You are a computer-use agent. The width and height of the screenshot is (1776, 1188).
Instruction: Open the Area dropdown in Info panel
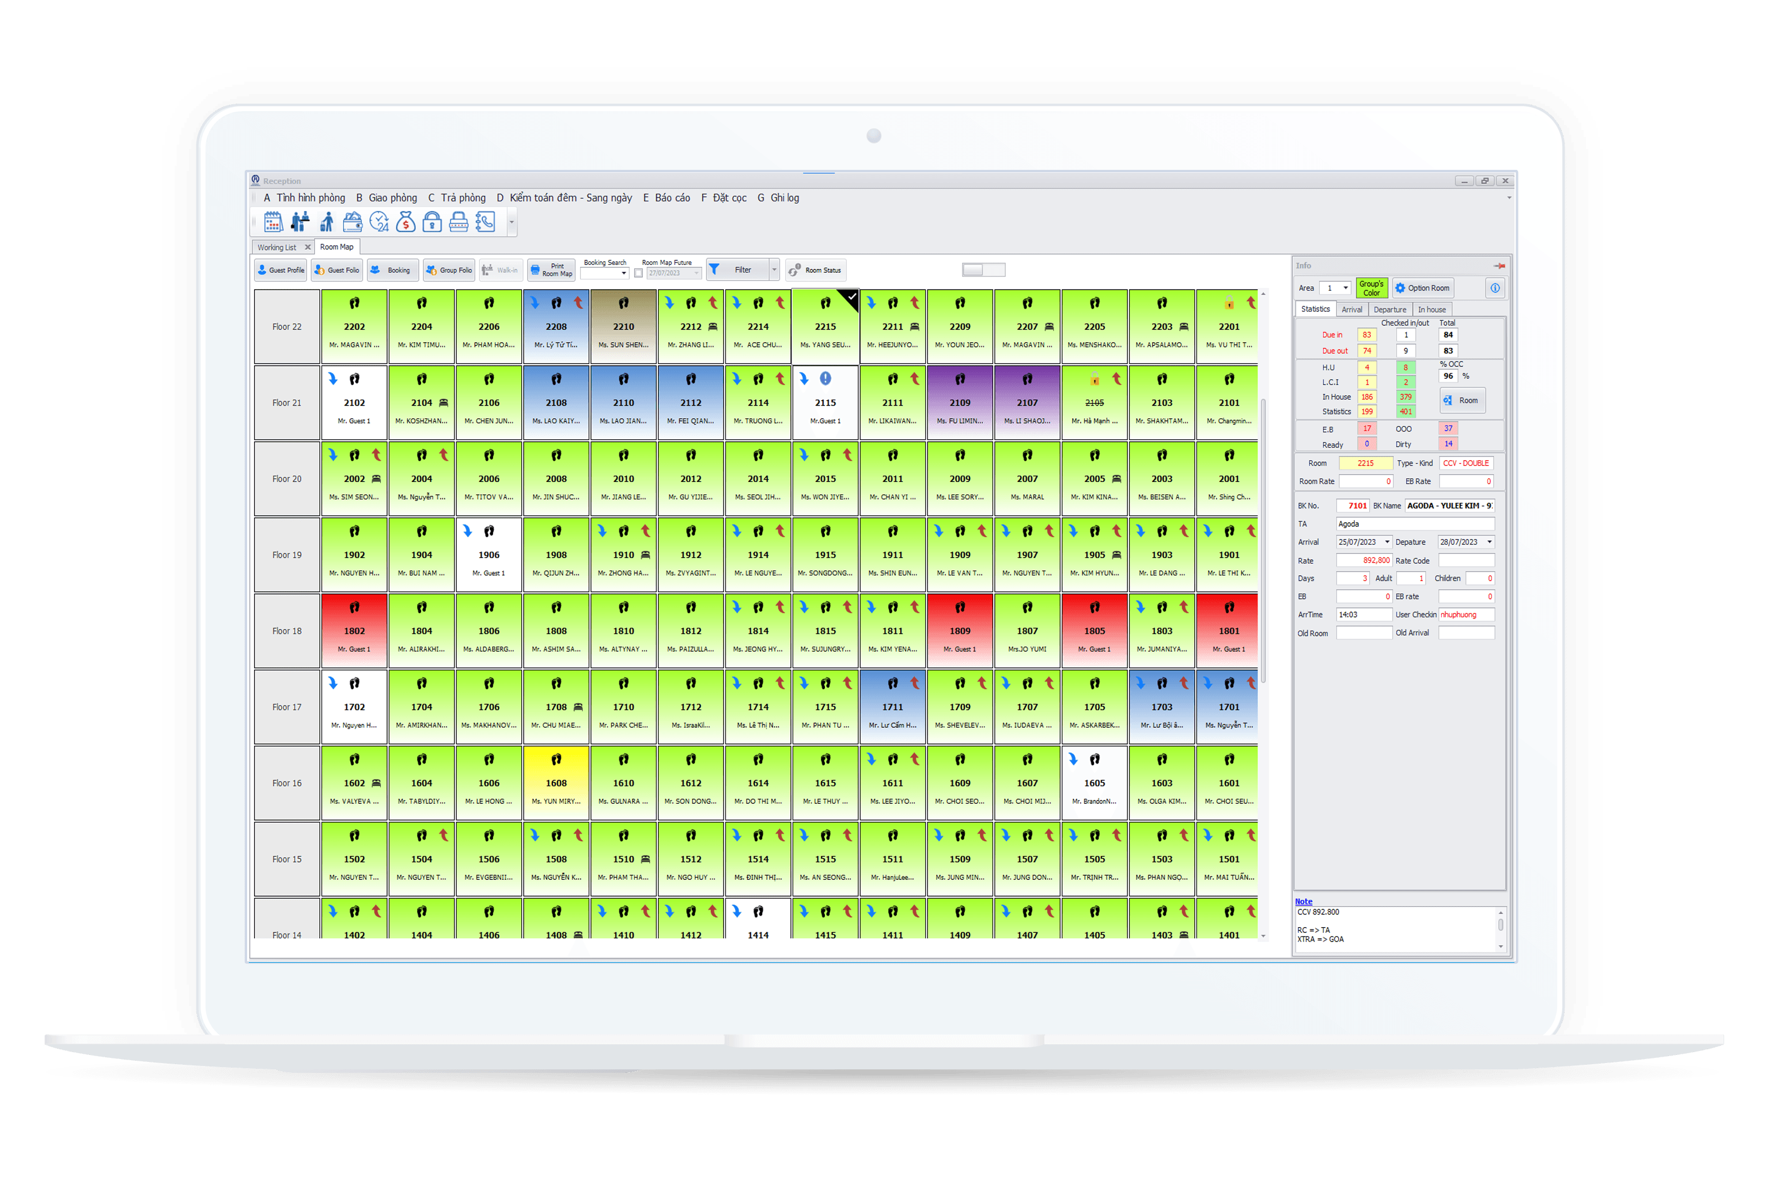tap(1346, 288)
